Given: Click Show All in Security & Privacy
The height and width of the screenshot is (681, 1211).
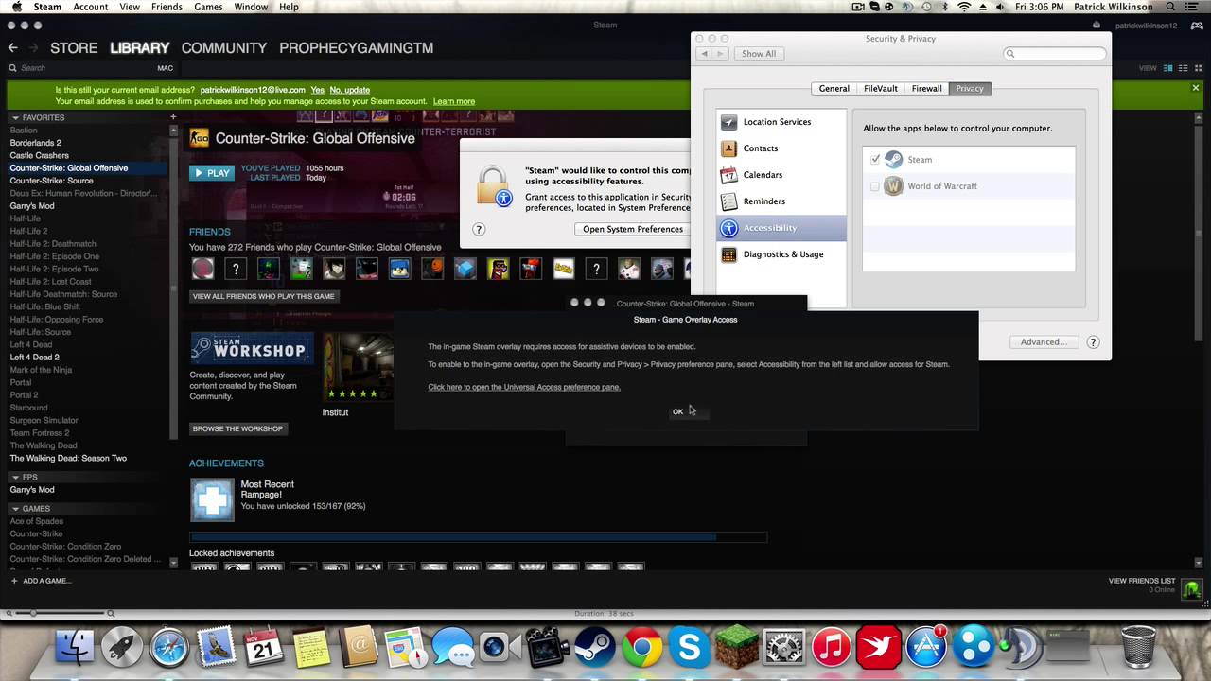Looking at the screenshot, I should pyautogui.click(x=759, y=54).
